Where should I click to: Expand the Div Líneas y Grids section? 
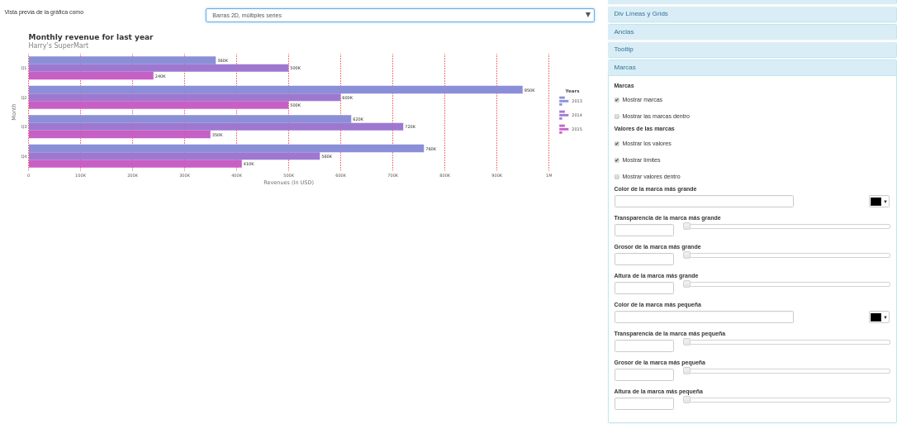(752, 14)
